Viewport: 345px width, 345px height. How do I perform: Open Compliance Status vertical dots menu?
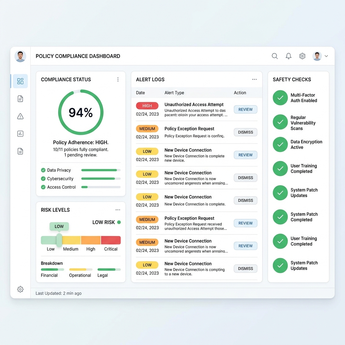tap(118, 80)
